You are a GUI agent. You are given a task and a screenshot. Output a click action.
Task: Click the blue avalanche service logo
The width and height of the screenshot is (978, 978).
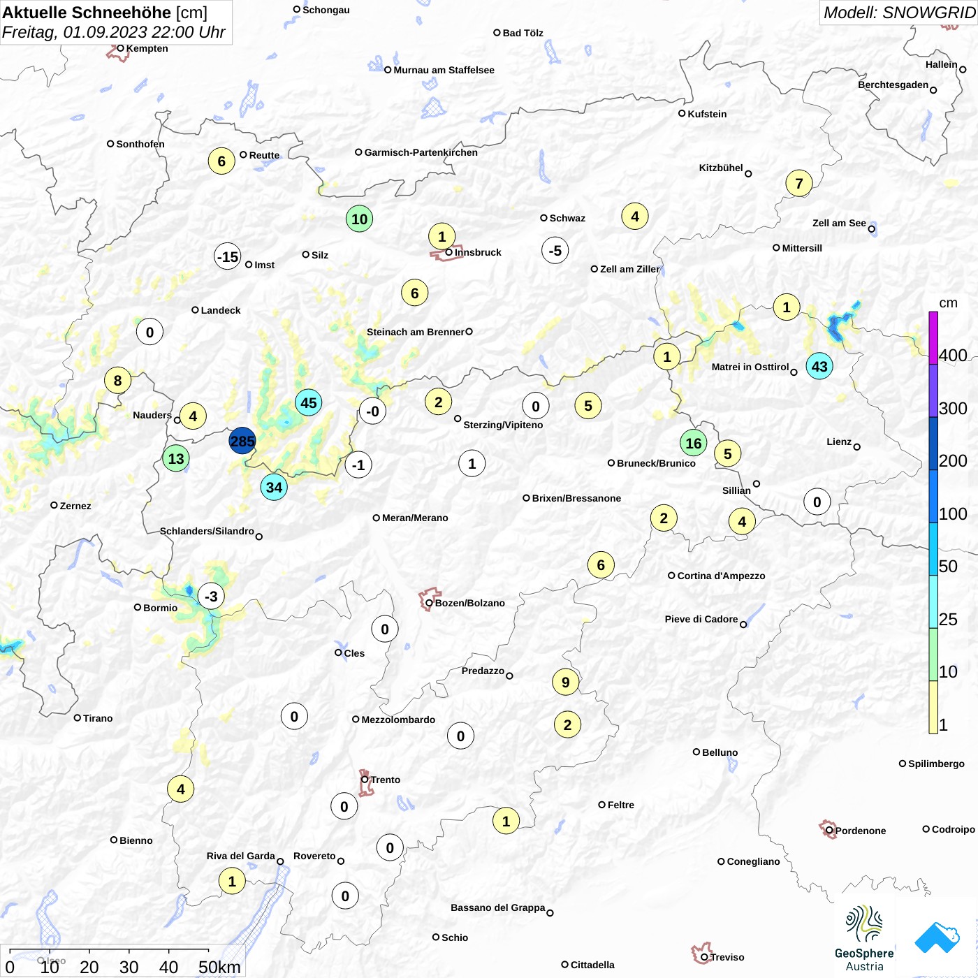tap(937, 937)
